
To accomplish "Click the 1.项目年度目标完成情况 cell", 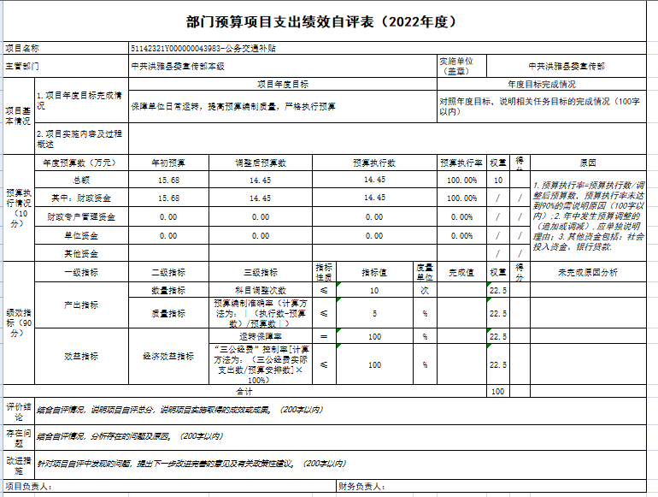I will 81,100.
